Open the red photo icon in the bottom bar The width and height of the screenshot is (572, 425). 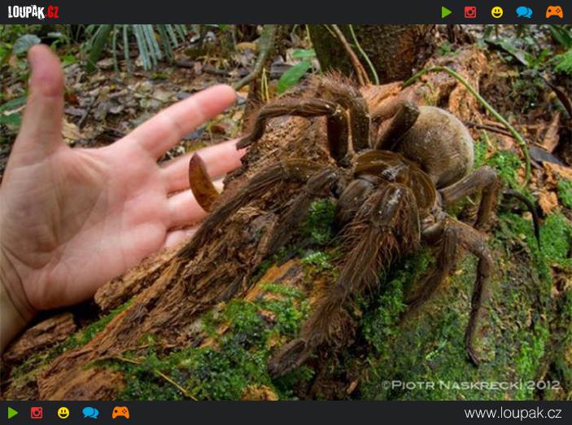37,413
